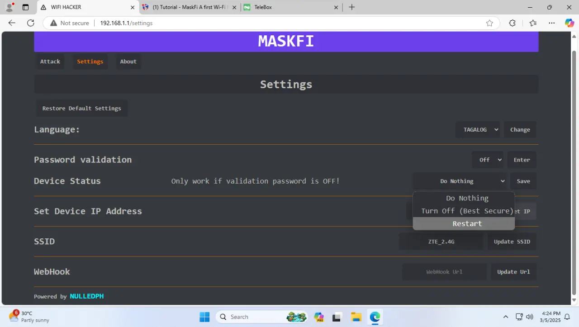Screen dimensions: 579x327
Task: Open a new tab with plus icon
Action: [x=352, y=7]
